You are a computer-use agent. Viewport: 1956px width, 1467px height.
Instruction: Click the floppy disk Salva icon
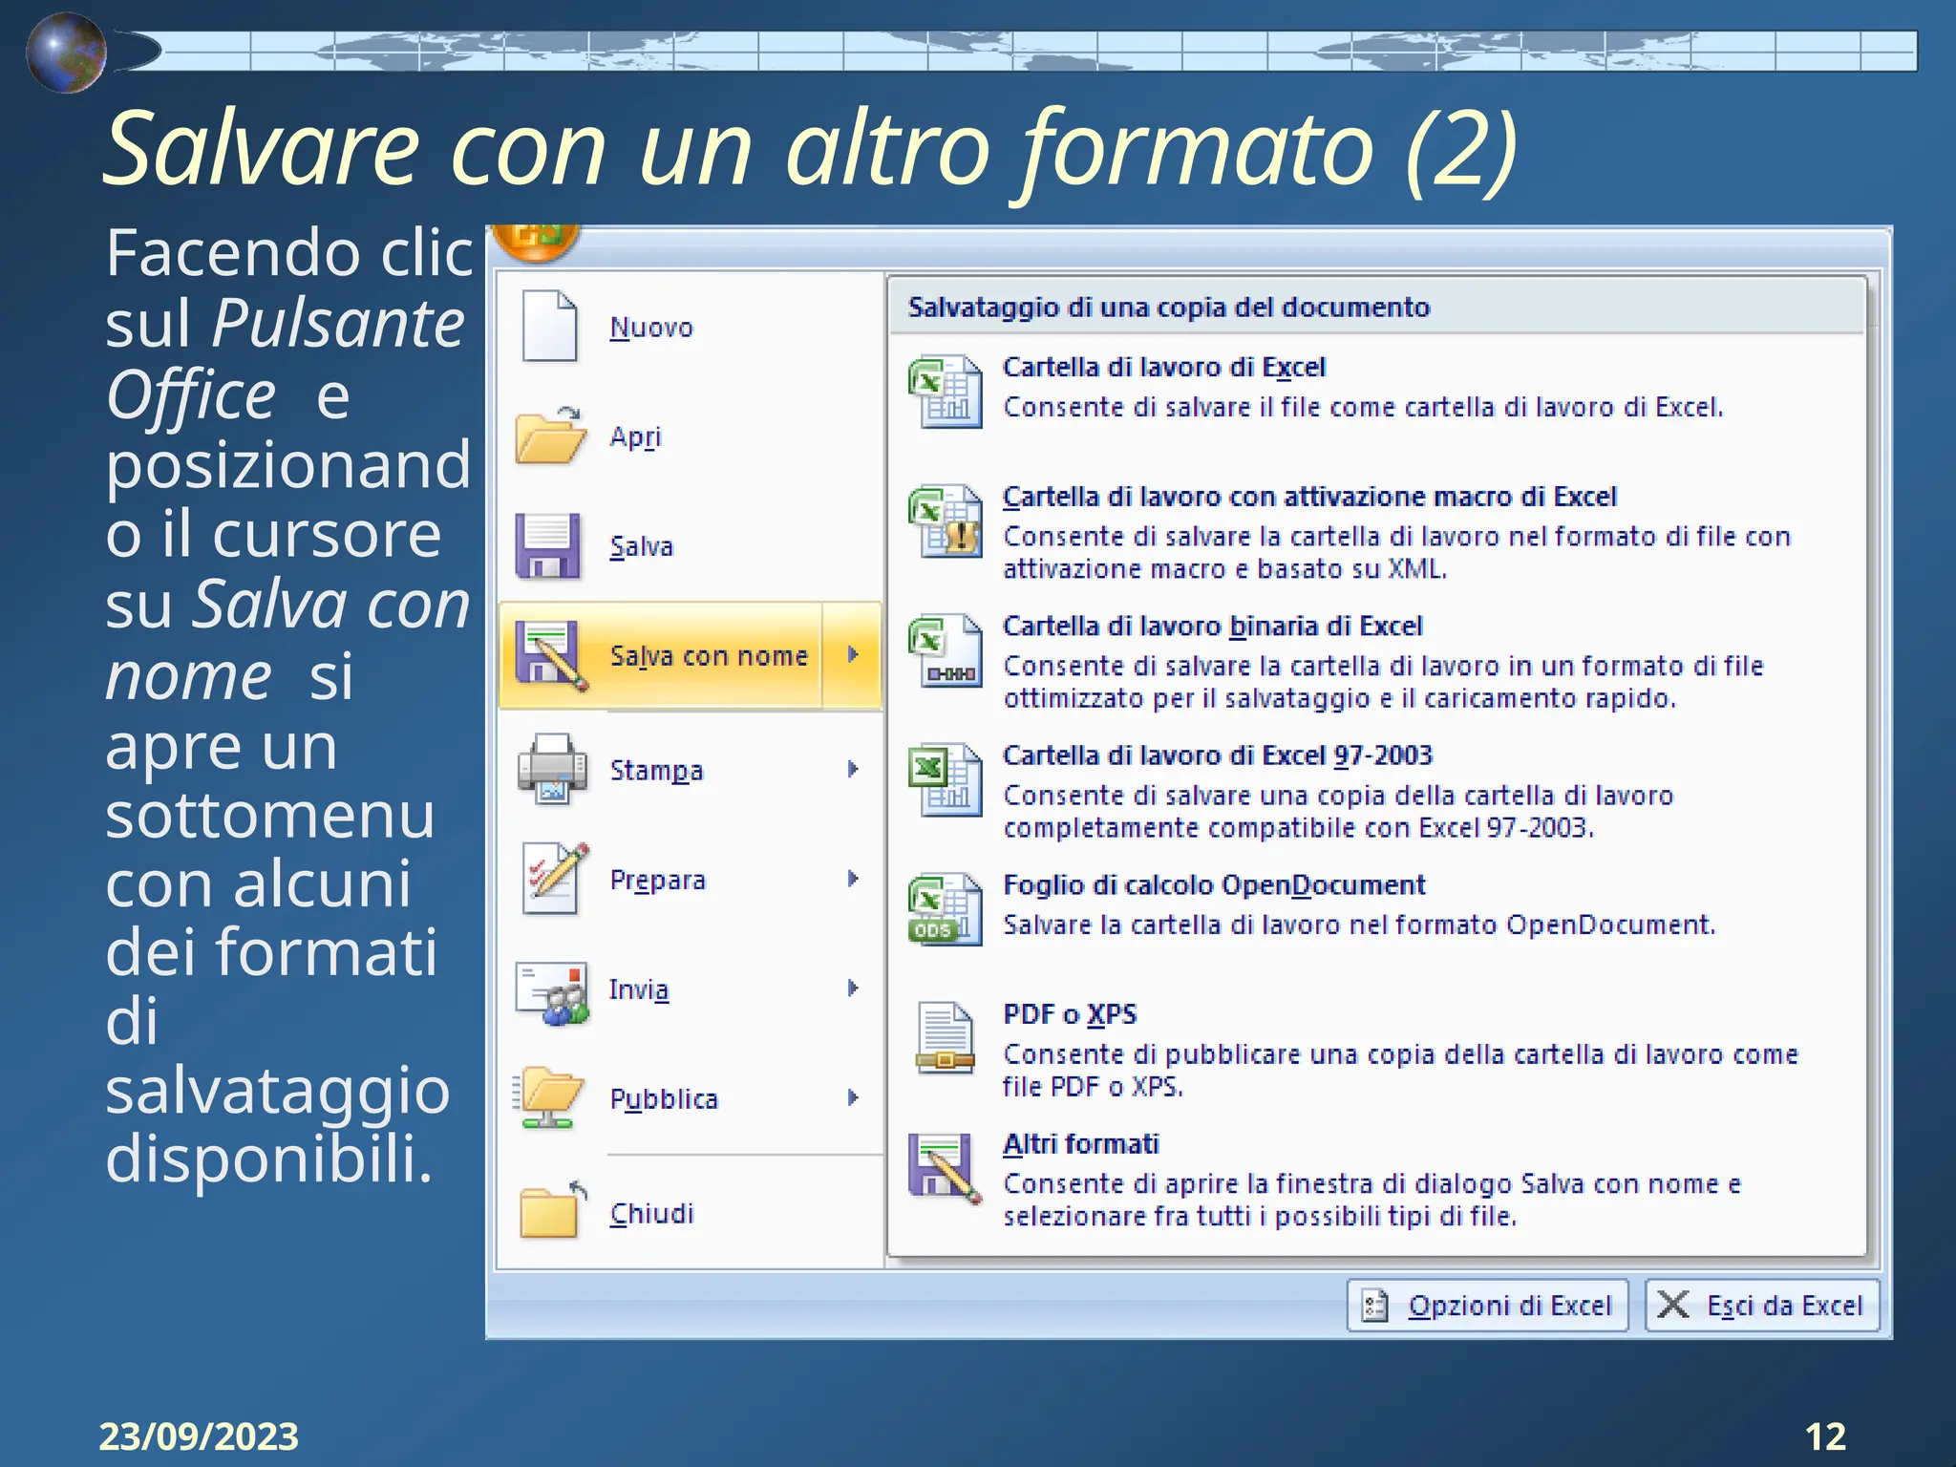(548, 545)
